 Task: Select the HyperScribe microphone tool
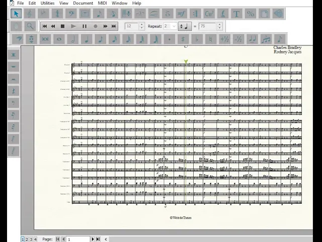[x=126, y=14]
